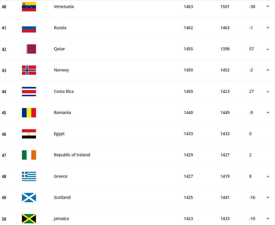Click Jamaica's previous points 1433

point(225,219)
